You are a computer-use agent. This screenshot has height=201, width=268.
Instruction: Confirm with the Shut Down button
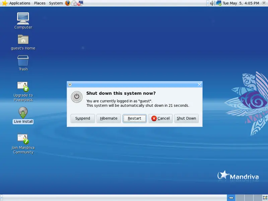(186, 119)
